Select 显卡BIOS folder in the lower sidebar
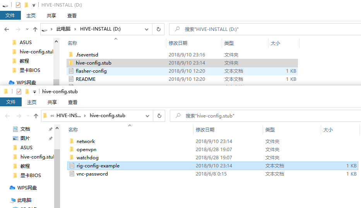The height and width of the screenshot is (208, 361). pyautogui.click(x=31, y=176)
